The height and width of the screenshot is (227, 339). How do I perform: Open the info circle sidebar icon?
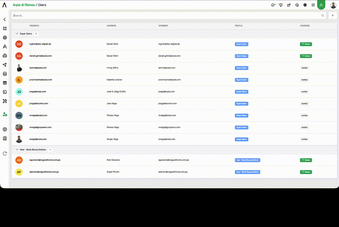5,129
